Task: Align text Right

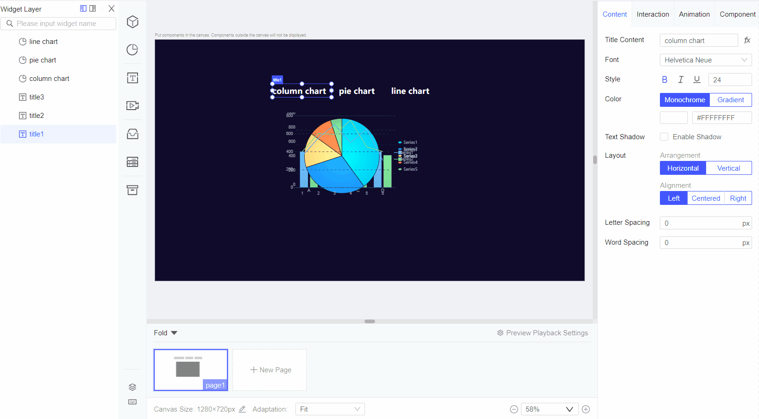Action: [x=738, y=198]
